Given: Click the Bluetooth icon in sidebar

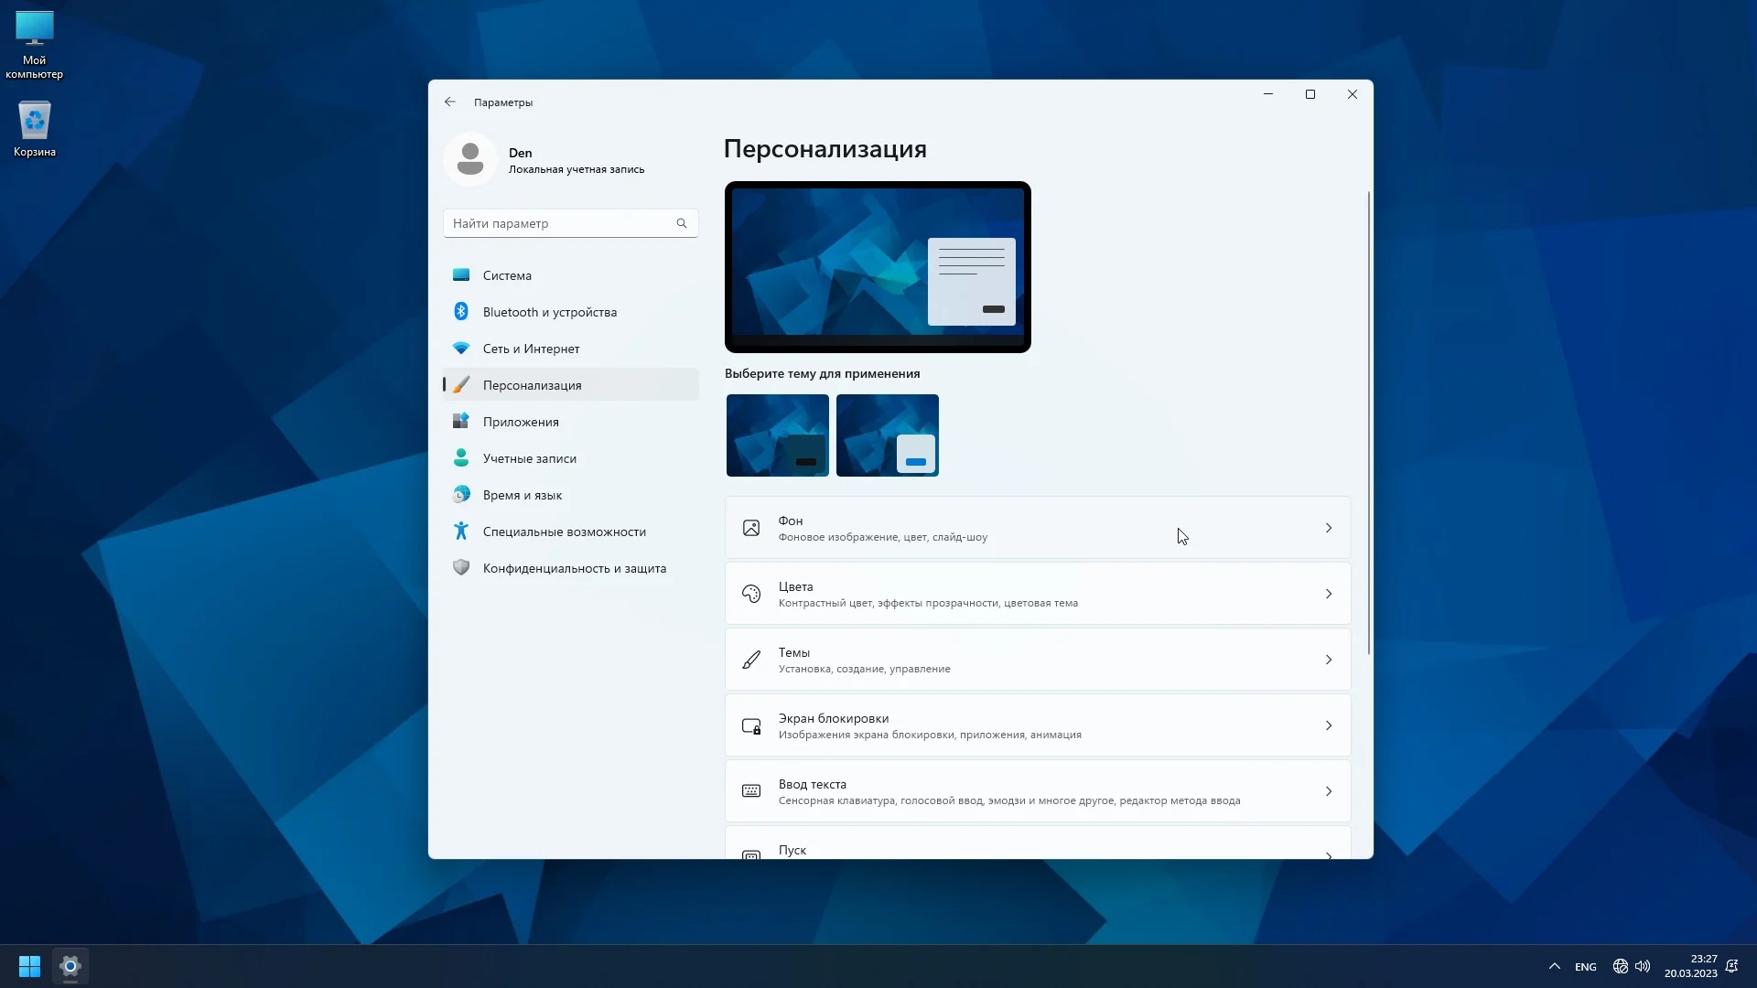Looking at the screenshot, I should point(461,312).
